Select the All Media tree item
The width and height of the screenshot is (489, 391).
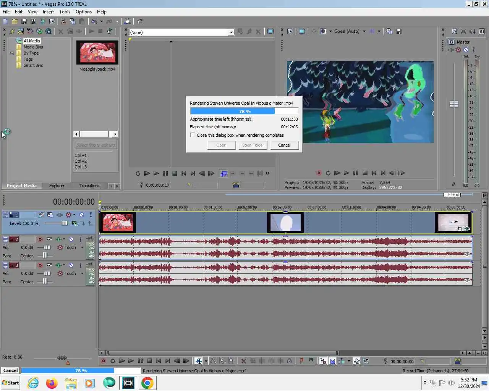pyautogui.click(x=32, y=41)
